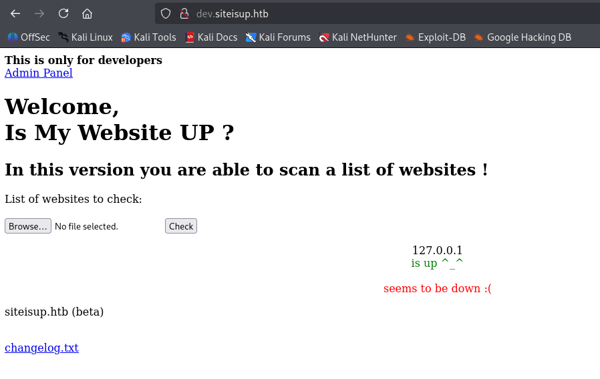Click the forward navigation arrow

tap(39, 14)
